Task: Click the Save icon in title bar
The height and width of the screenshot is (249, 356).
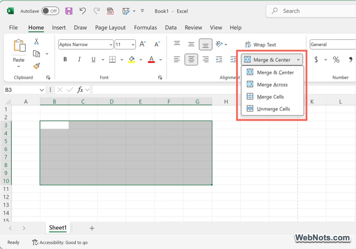Action: tap(69, 11)
